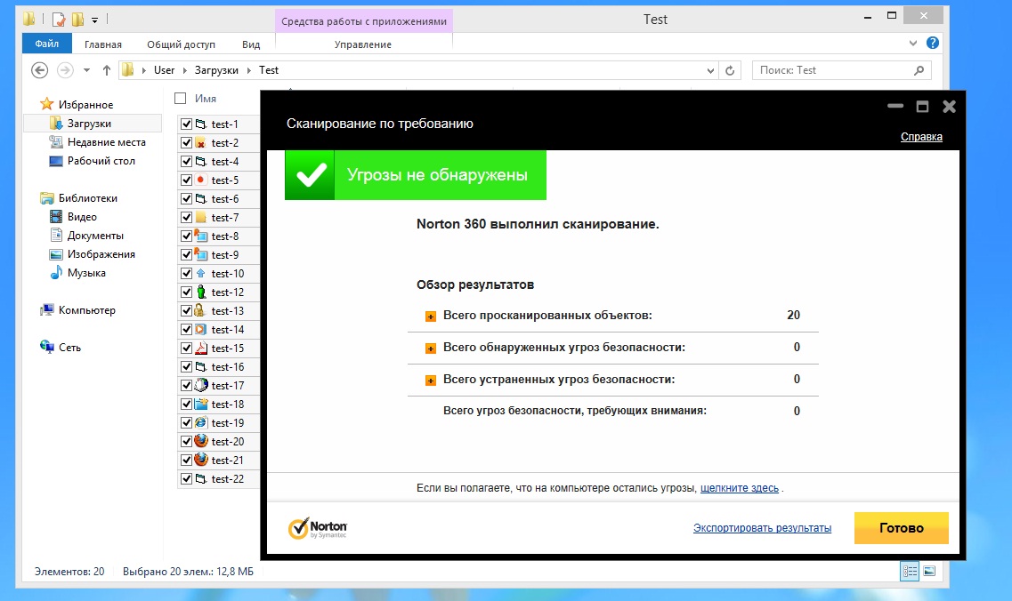Click the test-12 green figure file icon
Image resolution: width=1012 pixels, height=601 pixels.
[x=201, y=292]
